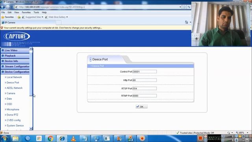
Task: Open System Service in sidebar
Action: click(x=15, y=125)
